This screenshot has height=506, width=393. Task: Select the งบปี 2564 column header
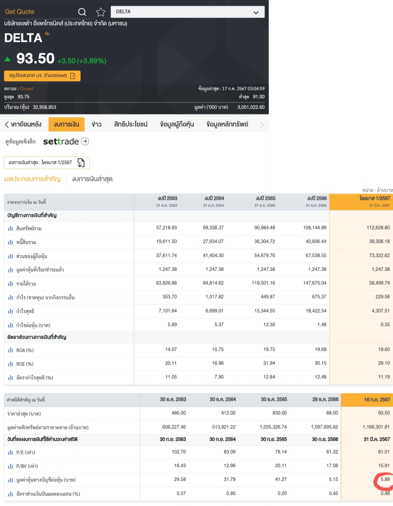(x=214, y=201)
